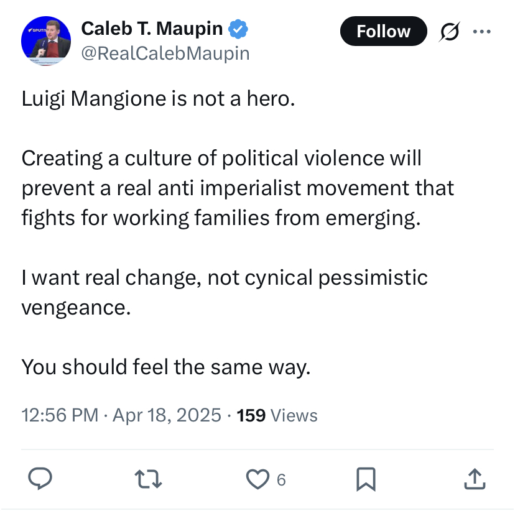Click the "I want real change" paragraph
515x511 pixels.
tap(225, 292)
